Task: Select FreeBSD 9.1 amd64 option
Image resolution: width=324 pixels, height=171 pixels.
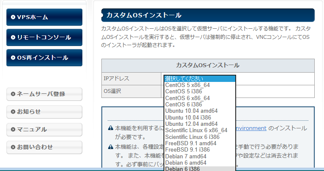Action: [200, 143]
